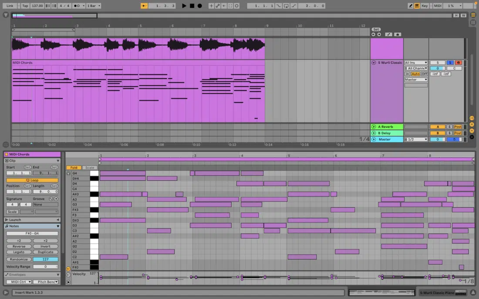Toggle the Computer MIDI Keyboard icon
This screenshot has height=299, width=479.
[x=417, y=6]
